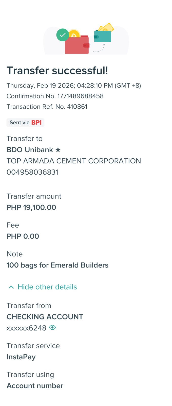Click the Sent via BPI badge
172x406 pixels.
(25, 123)
